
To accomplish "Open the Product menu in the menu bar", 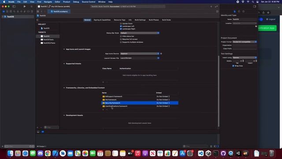I will [x=67, y=2].
